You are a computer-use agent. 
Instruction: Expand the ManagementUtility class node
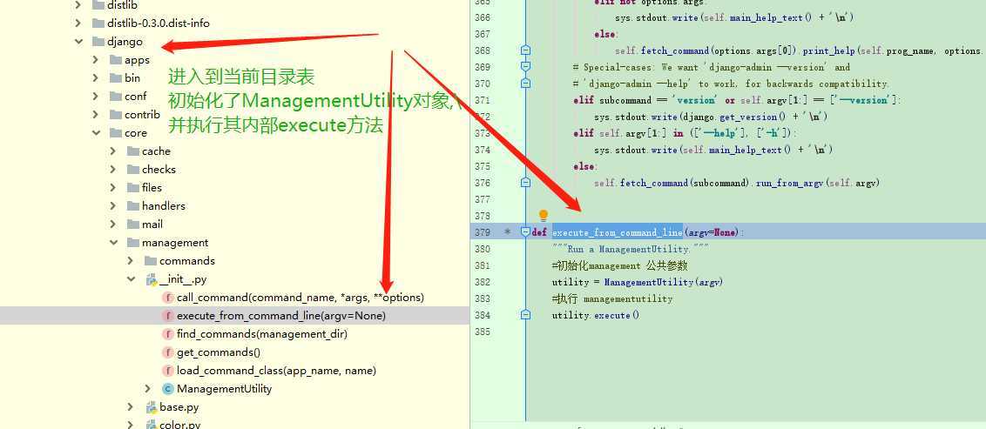pyautogui.click(x=148, y=389)
